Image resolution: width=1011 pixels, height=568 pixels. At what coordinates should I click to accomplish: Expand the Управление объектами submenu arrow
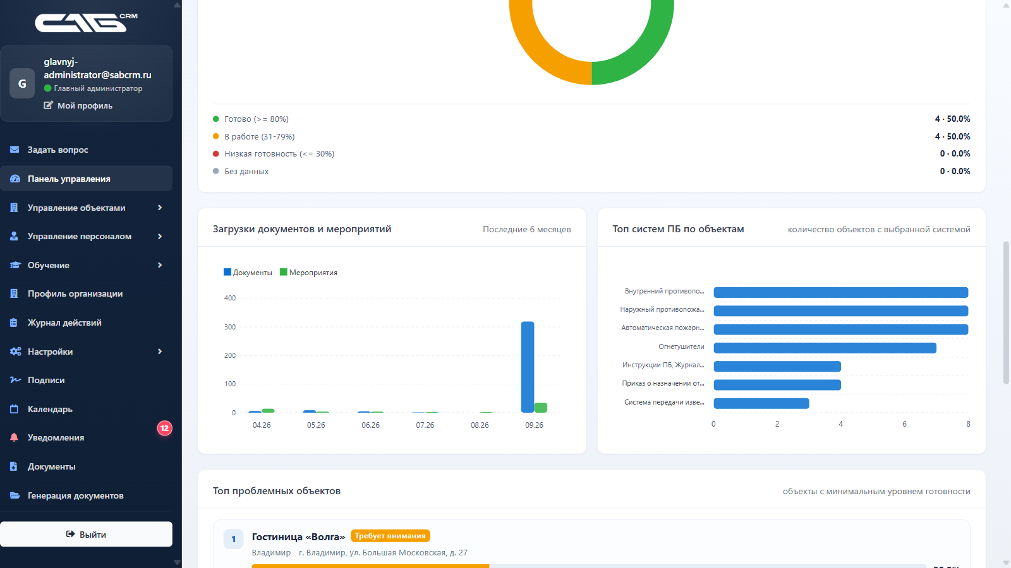coord(160,208)
